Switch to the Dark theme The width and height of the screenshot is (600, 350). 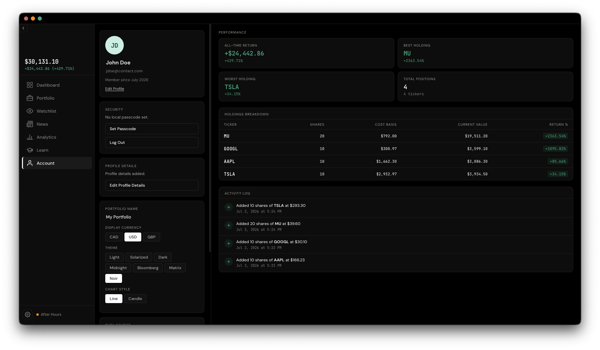163,257
